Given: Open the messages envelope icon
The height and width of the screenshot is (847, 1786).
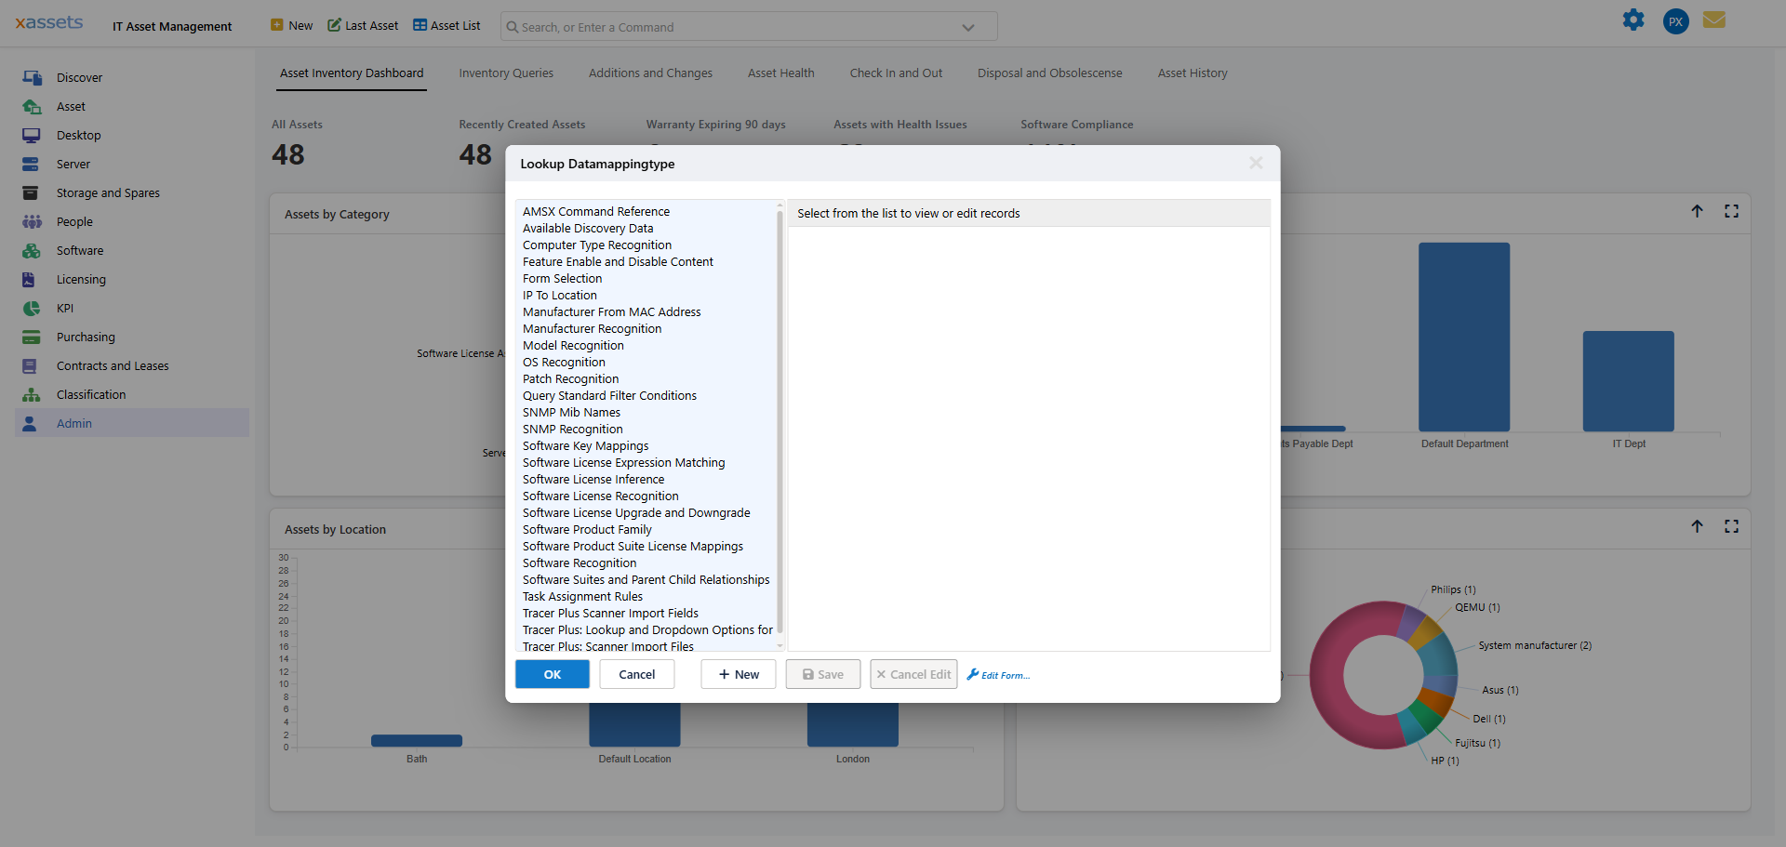Looking at the screenshot, I should click(x=1714, y=20).
